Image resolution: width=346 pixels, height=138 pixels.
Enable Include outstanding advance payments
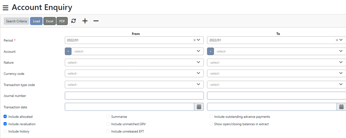211,116
